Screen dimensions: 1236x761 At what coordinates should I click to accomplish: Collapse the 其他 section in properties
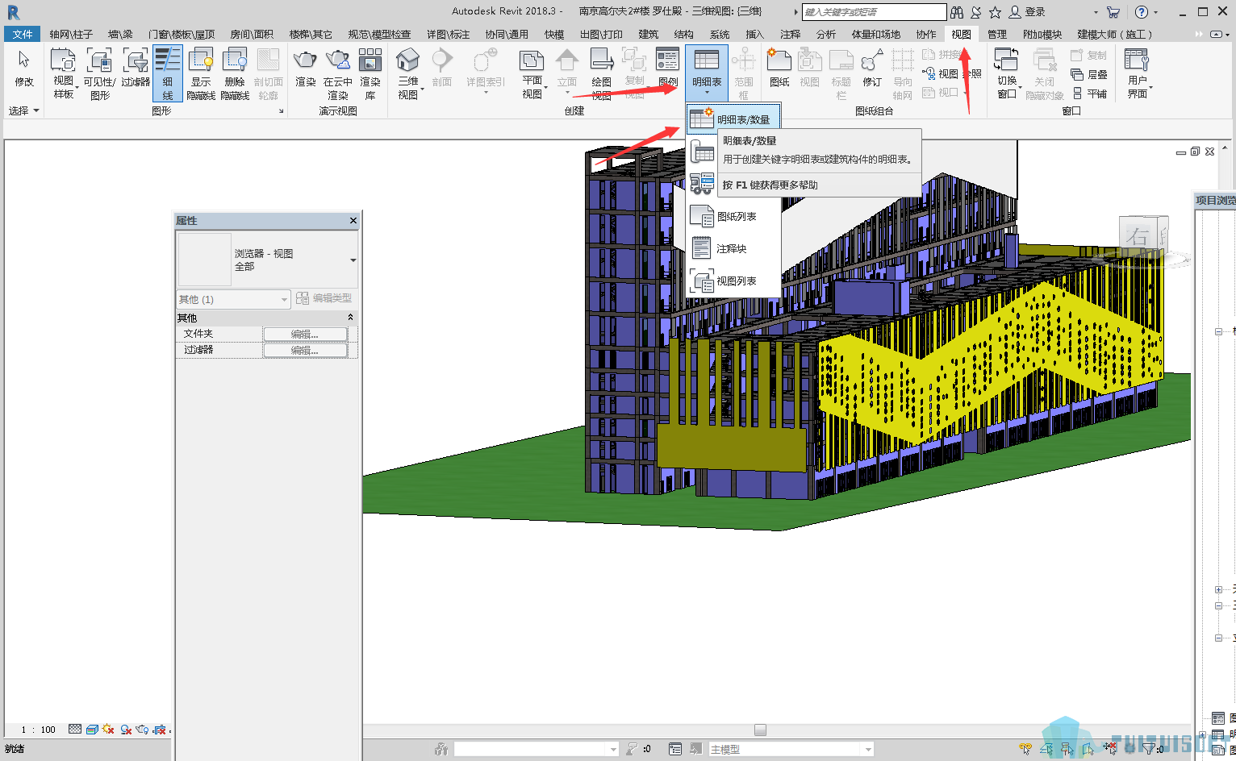coord(350,318)
